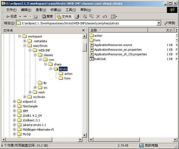Open the View menu
This screenshot has height=149, width=179.
coord(41,10)
